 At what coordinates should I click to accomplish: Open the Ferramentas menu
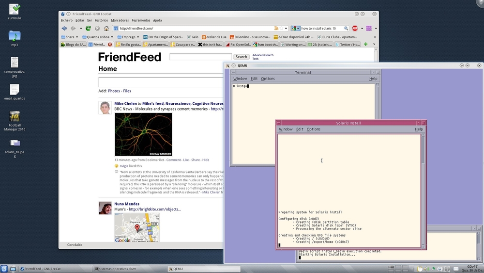coord(141,20)
